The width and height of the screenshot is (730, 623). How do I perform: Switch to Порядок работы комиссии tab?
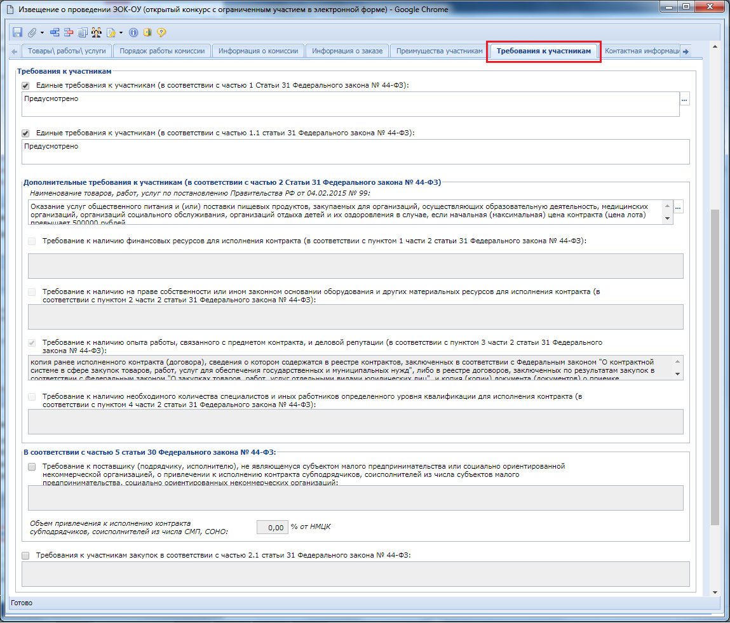pos(162,51)
